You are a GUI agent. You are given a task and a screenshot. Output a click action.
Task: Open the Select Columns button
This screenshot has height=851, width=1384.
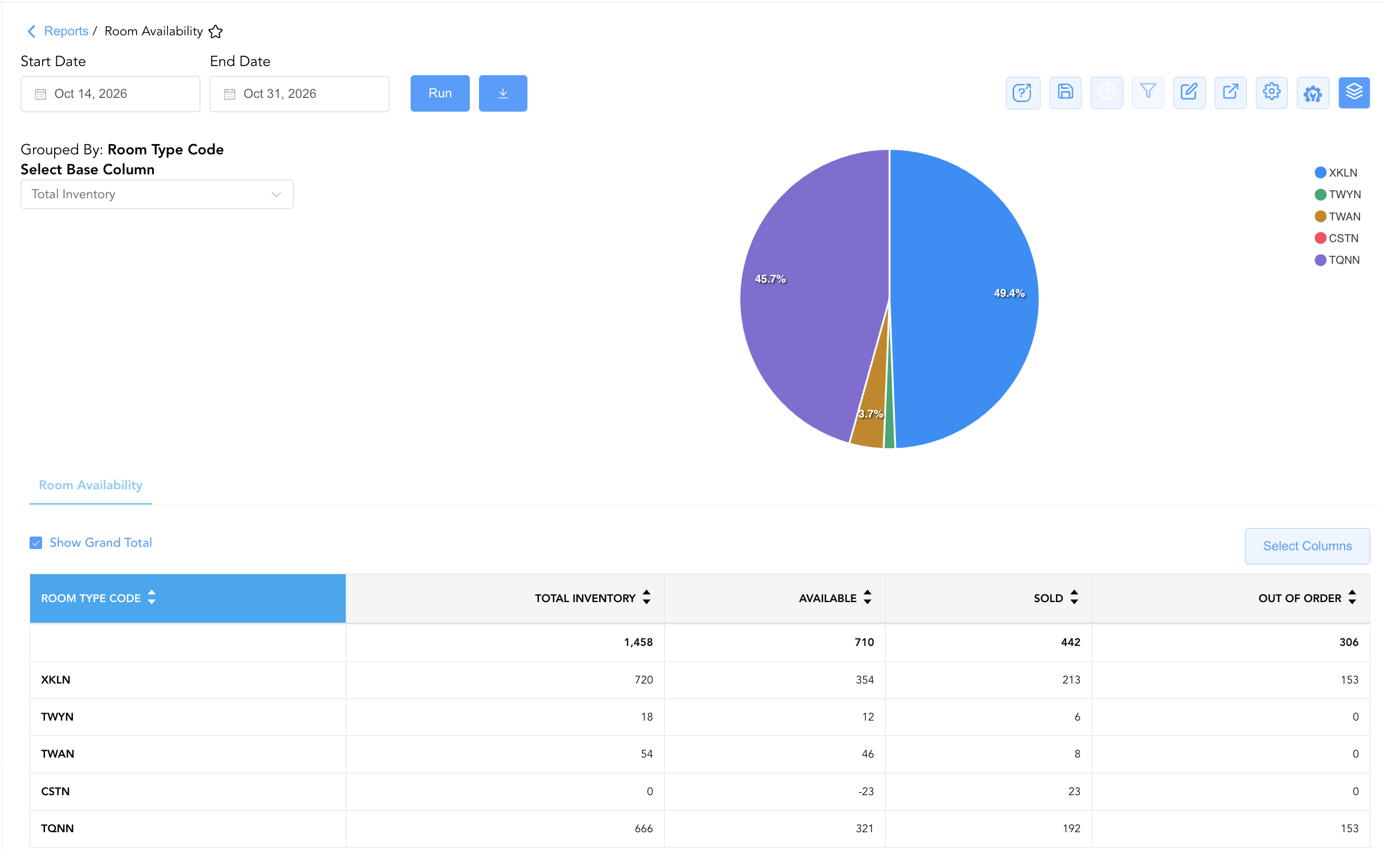[1307, 546]
